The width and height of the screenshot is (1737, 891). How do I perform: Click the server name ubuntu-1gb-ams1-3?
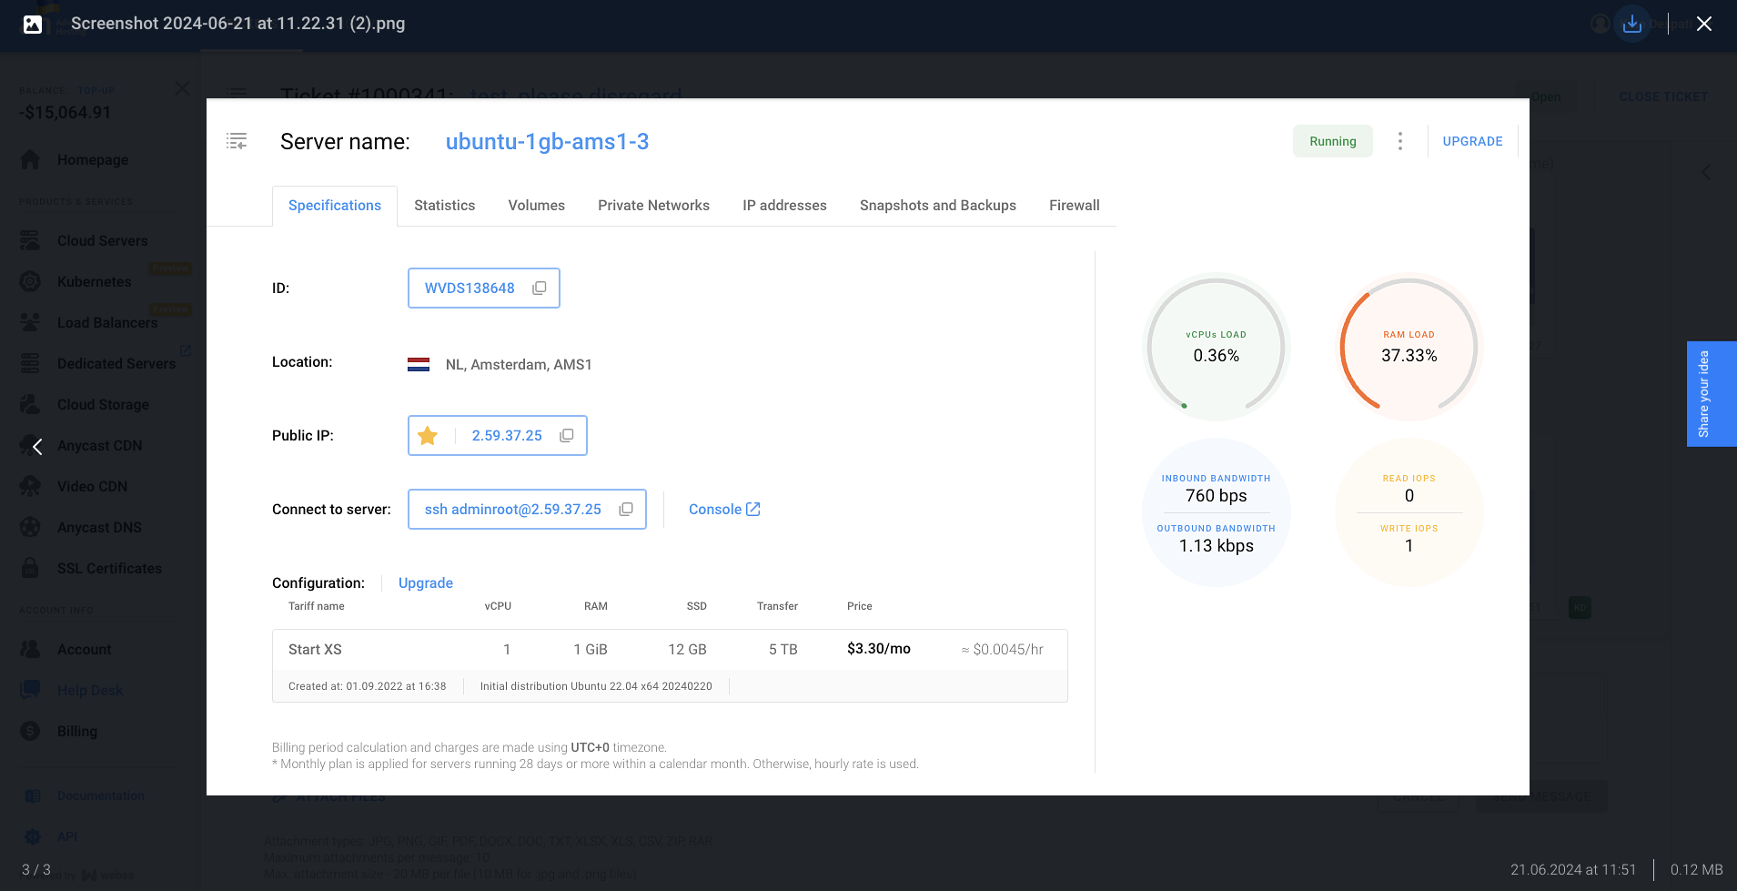tap(547, 142)
